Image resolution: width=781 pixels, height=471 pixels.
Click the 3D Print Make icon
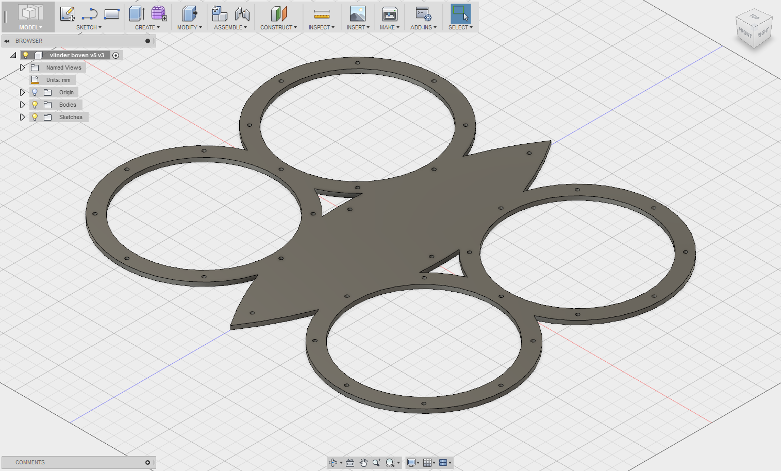390,14
